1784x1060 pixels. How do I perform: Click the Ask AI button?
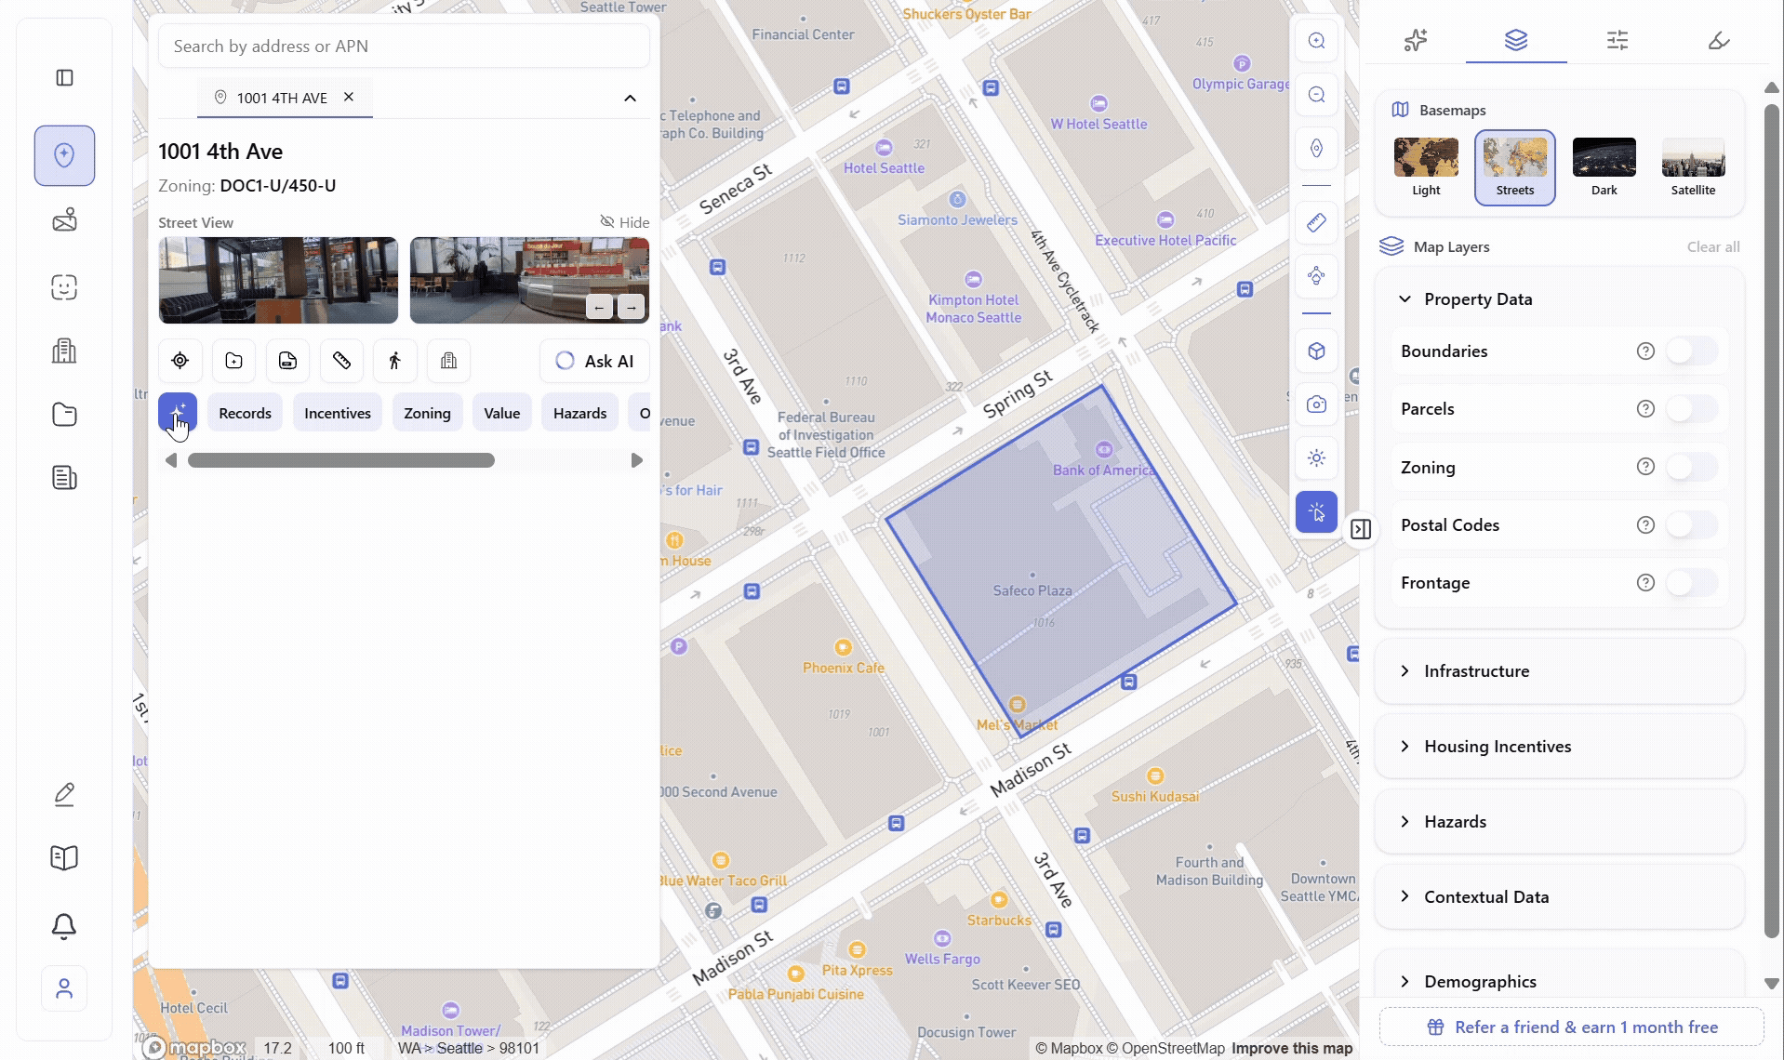click(594, 361)
